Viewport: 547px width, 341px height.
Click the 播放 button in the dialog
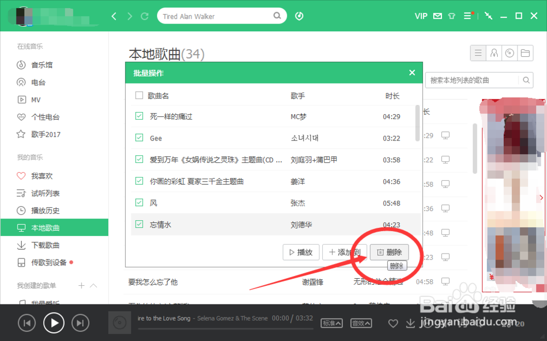coord(301,252)
